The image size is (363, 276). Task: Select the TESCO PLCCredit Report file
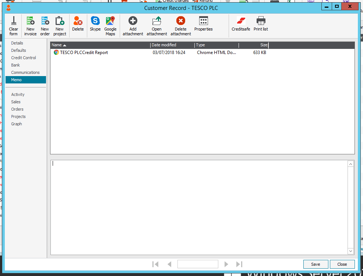[84, 53]
